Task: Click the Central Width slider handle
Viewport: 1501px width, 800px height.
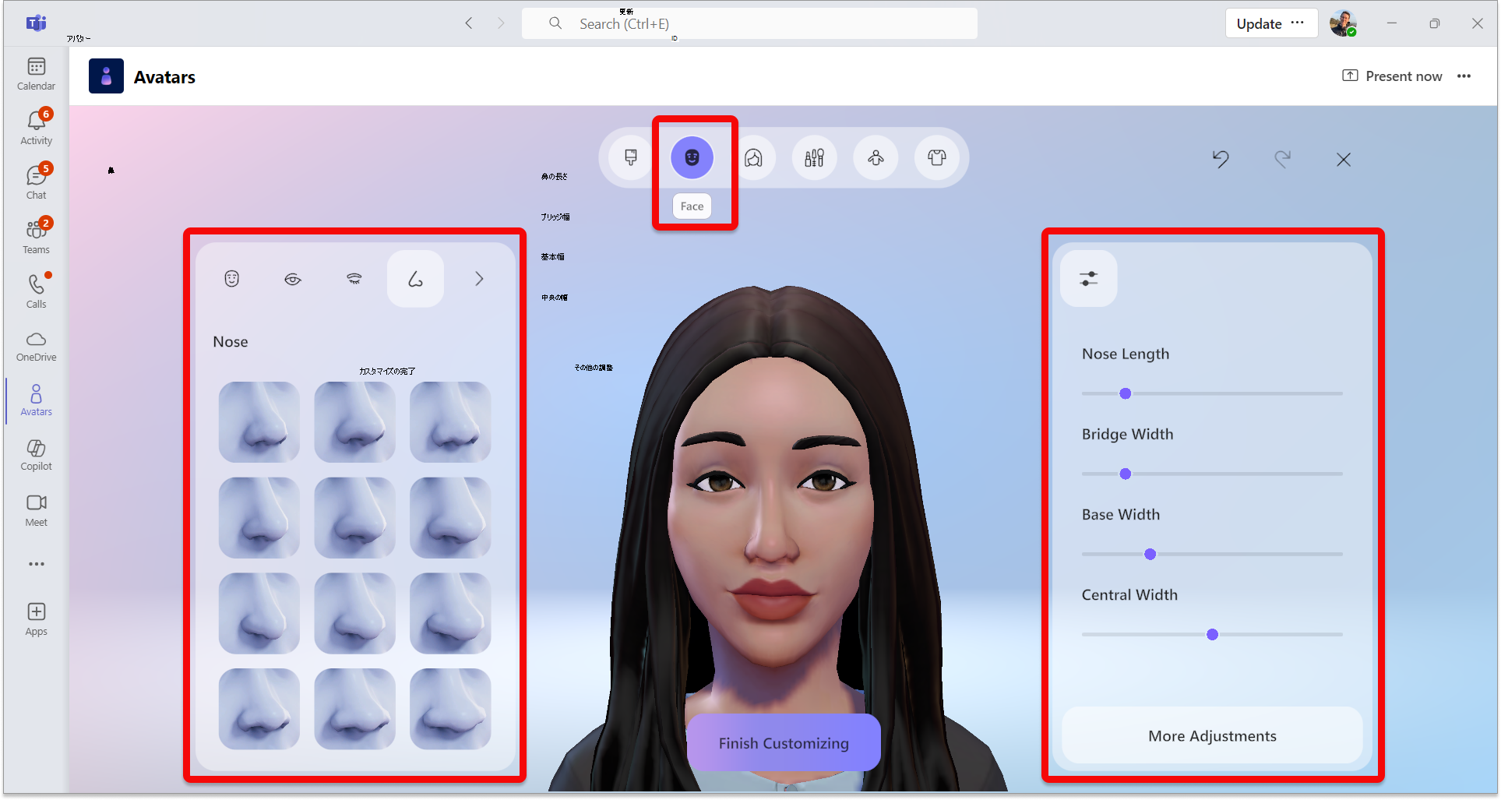Action: (1212, 634)
